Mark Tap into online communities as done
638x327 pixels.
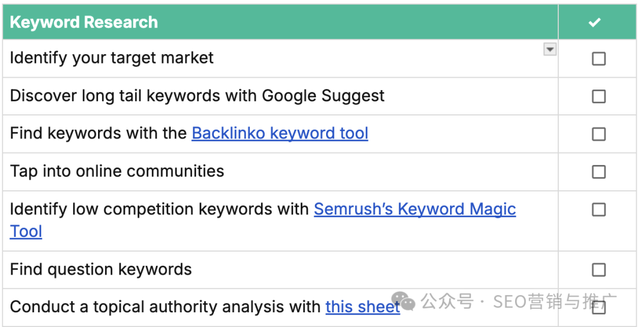pos(598,172)
